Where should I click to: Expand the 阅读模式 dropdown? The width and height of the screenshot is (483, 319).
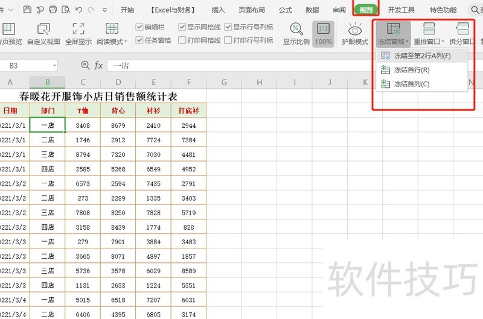coord(126,42)
